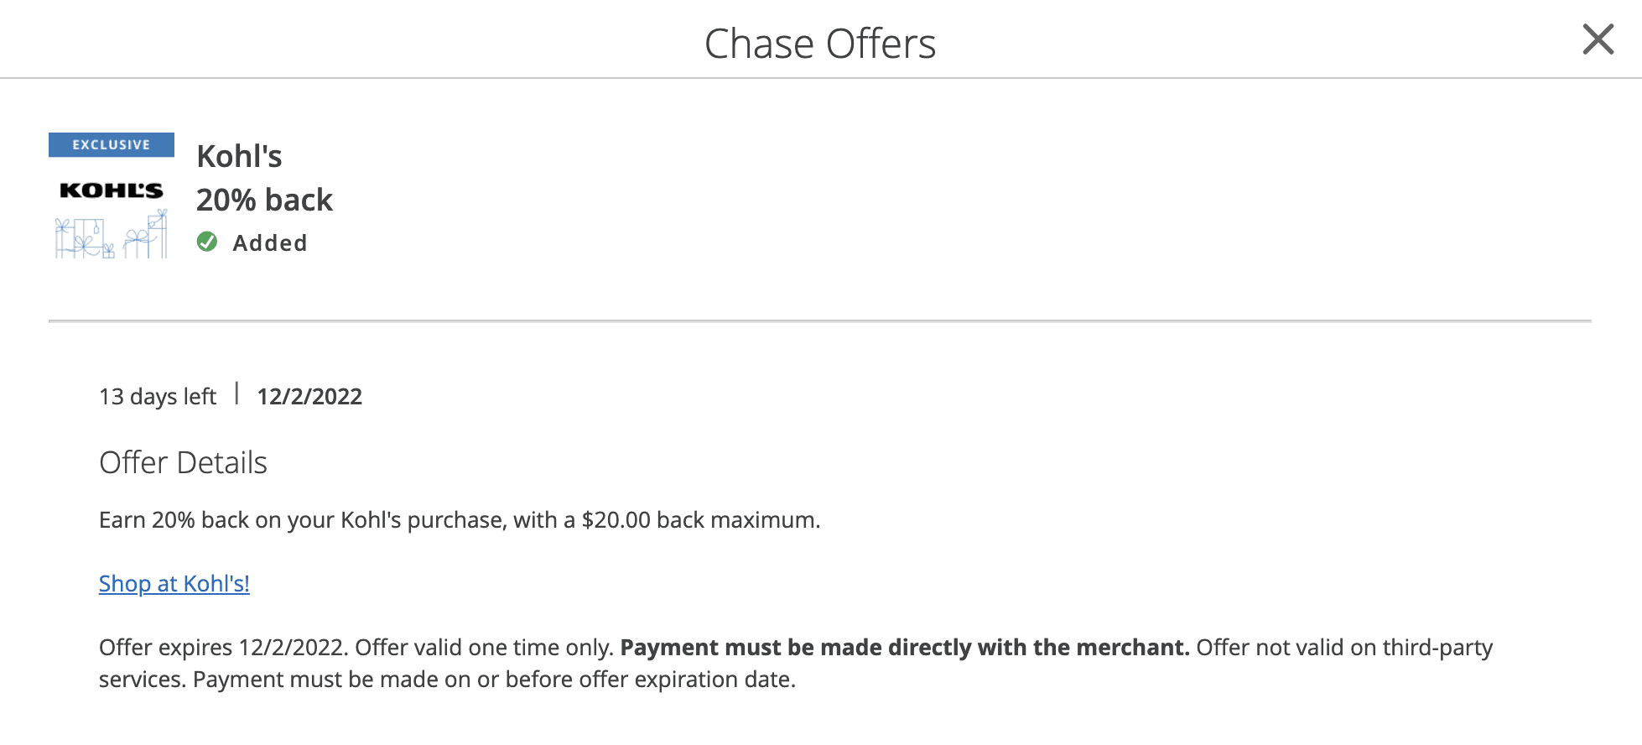Open the Shop at Kohl's! link

174,583
